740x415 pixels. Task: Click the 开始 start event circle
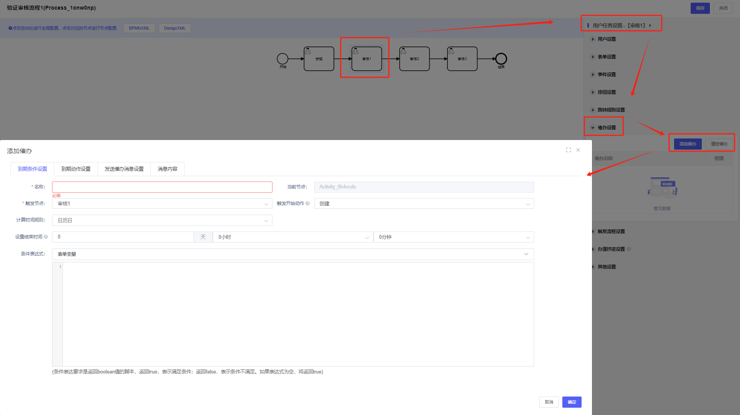pyautogui.click(x=283, y=58)
